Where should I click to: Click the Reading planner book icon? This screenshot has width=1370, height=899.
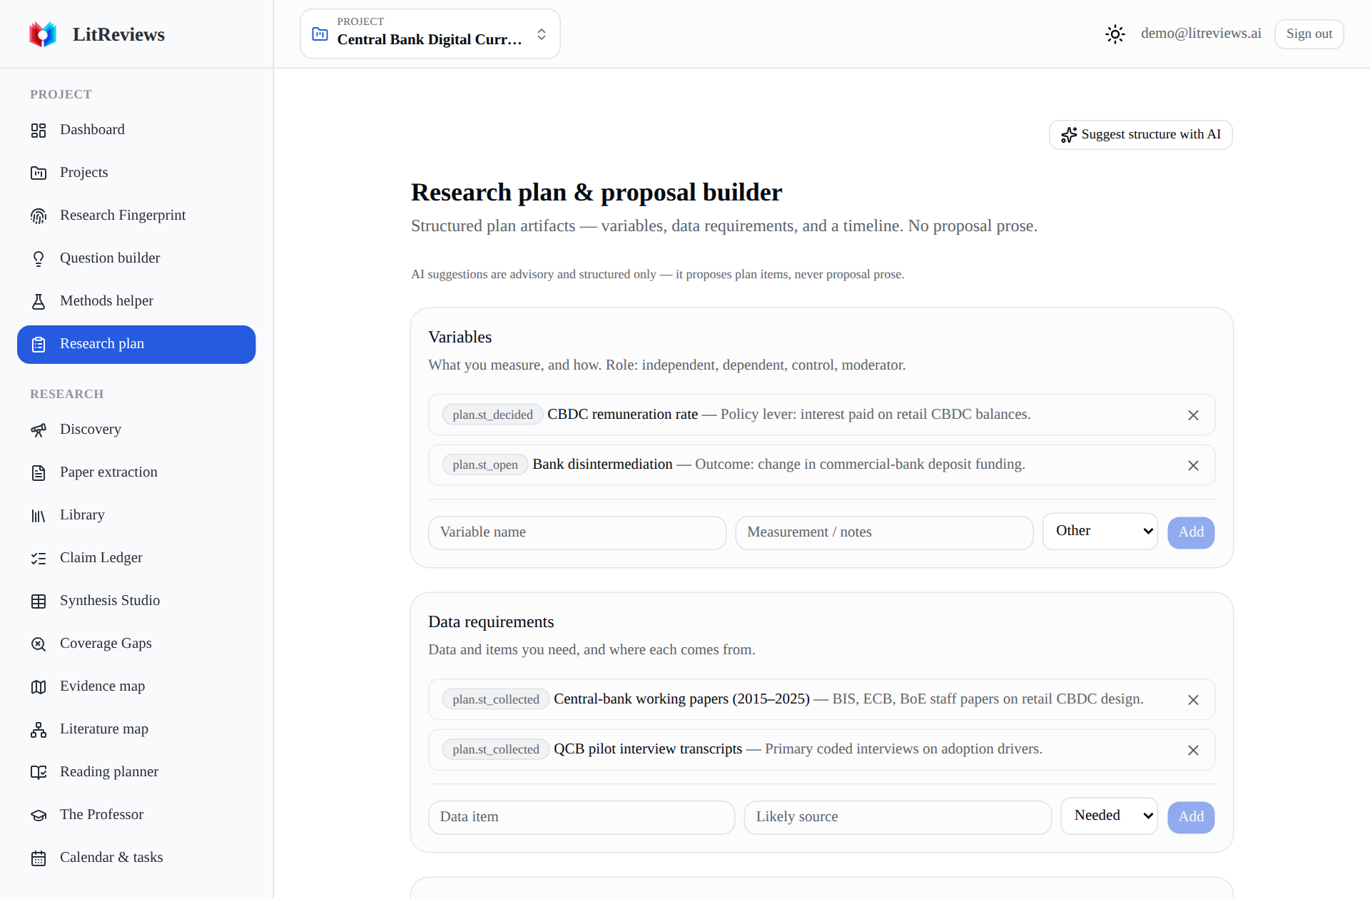[x=39, y=772]
